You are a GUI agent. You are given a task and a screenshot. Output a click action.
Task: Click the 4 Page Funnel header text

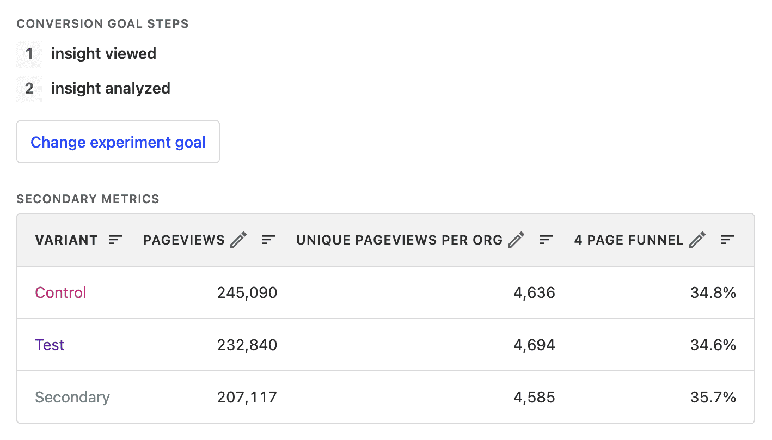pos(629,240)
